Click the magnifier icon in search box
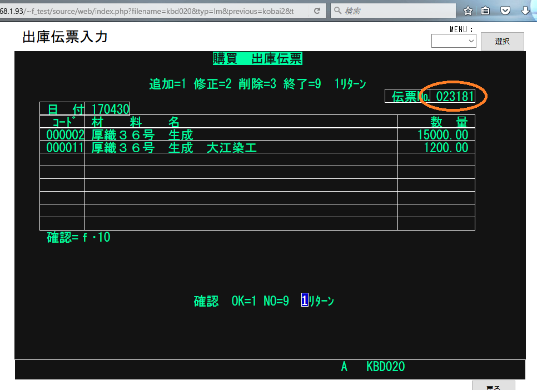This screenshot has height=390, width=537. coord(338,11)
